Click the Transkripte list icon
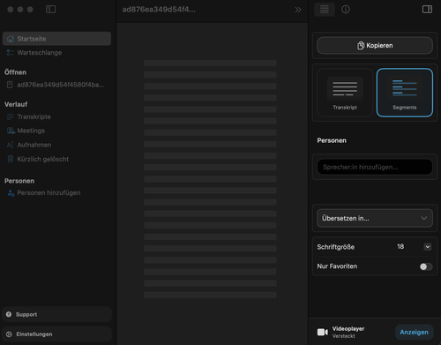The image size is (441, 345). pos(11,116)
